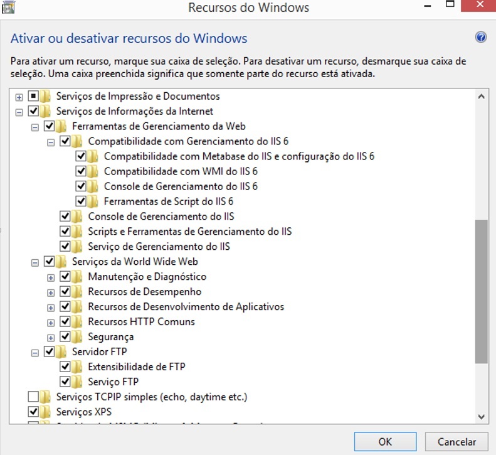This screenshot has width=496, height=455.
Task: Click the blue help question mark icon
Action: [x=481, y=37]
